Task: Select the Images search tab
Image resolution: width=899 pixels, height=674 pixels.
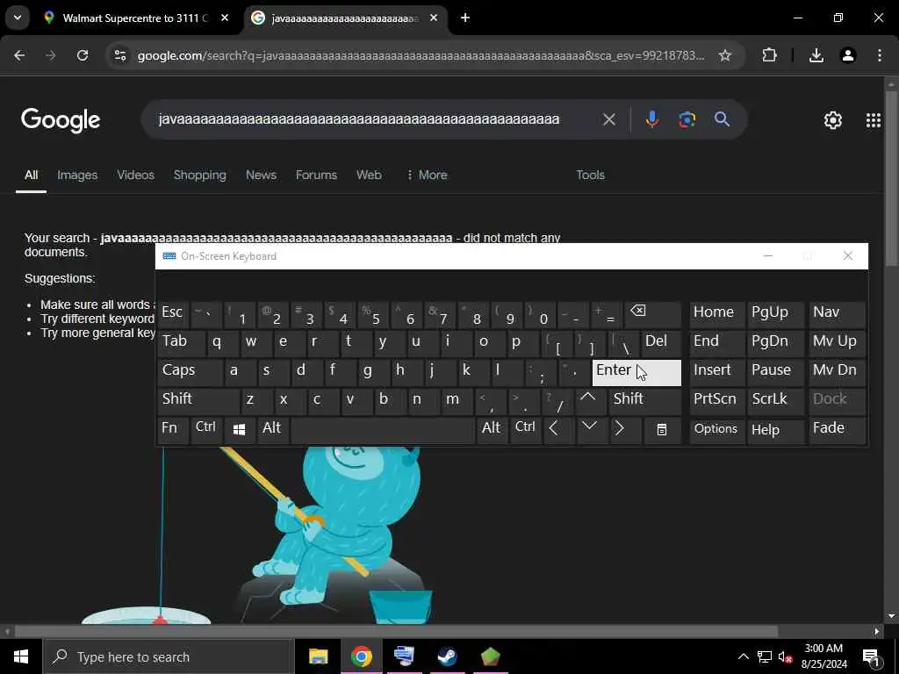Action: tap(77, 175)
